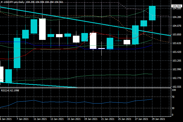This screenshot has width=183, height=122.
Task: Click the current price tag 104.561
Action: point(177,6)
